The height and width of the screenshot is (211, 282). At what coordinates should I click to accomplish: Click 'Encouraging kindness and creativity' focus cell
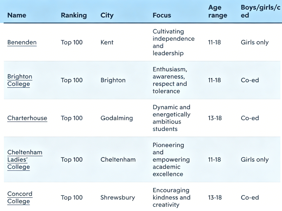[171, 198]
